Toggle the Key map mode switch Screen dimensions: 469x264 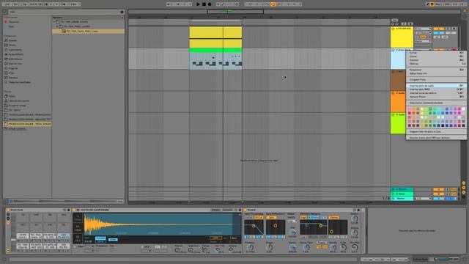tap(438, 4)
